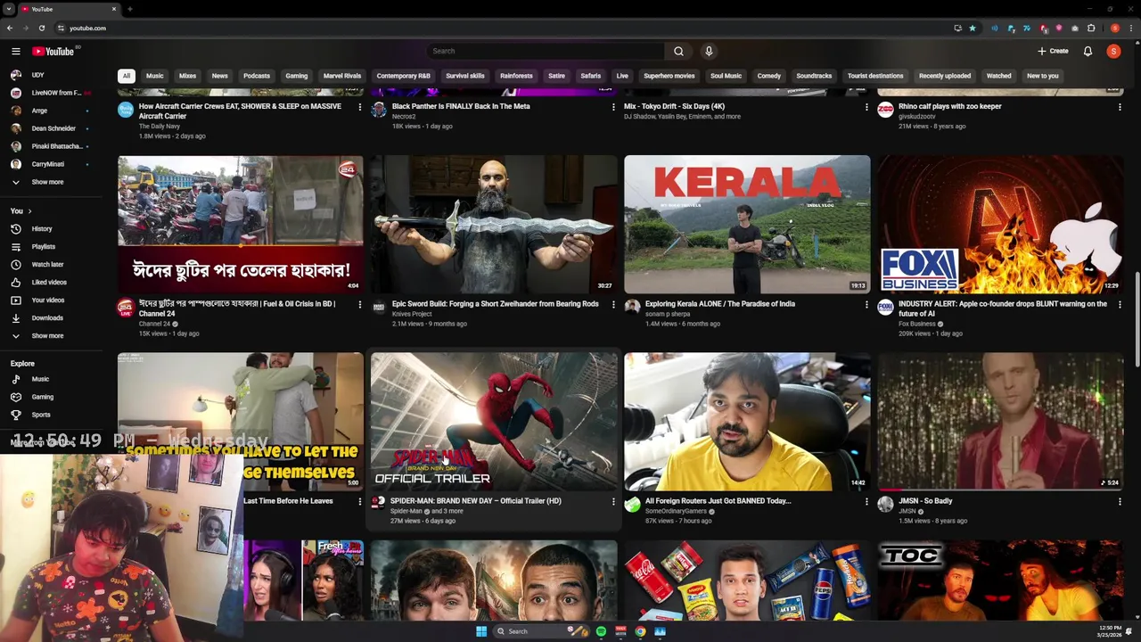Viewport: 1141px width, 642px height.
Task: Open the UDY subscription channel
Action: [x=37, y=75]
